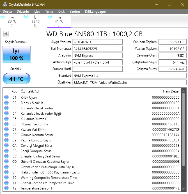The image size is (188, 194).
Task: Click the Çalıştırılma Sayısı value 644 kez
Action: pyautogui.click(x=173, y=62)
